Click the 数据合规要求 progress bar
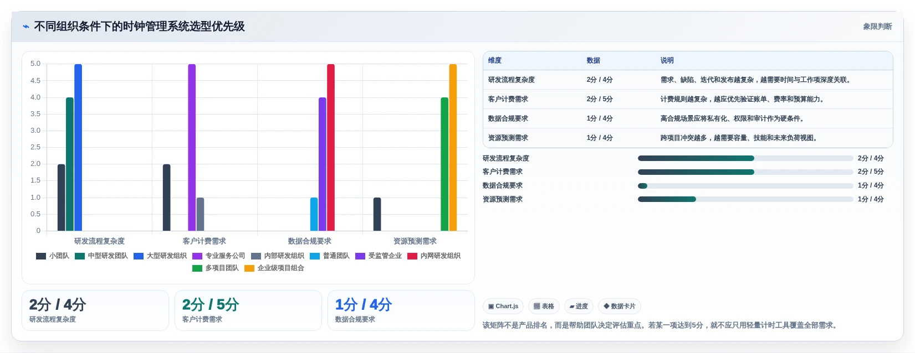This screenshot has height=353, width=915. (745, 186)
